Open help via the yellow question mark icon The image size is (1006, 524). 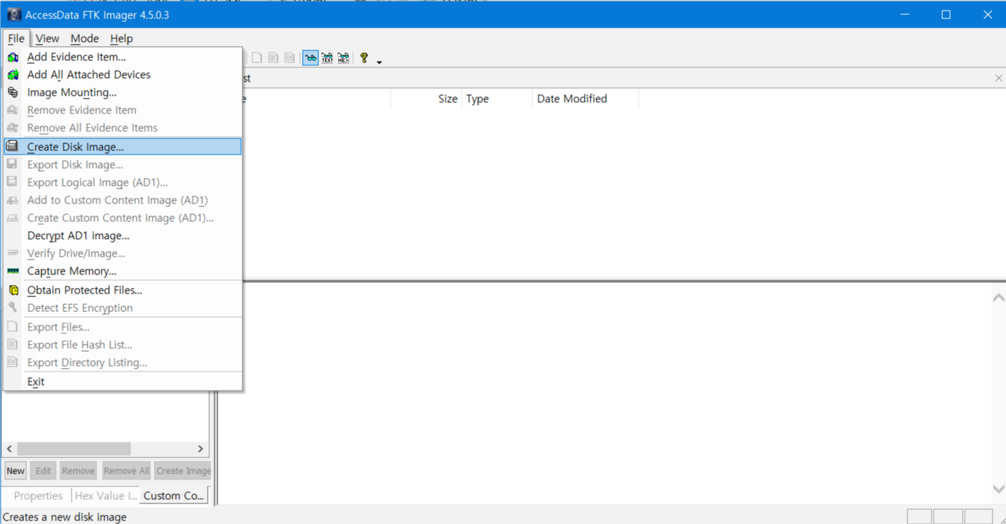pyautogui.click(x=364, y=58)
